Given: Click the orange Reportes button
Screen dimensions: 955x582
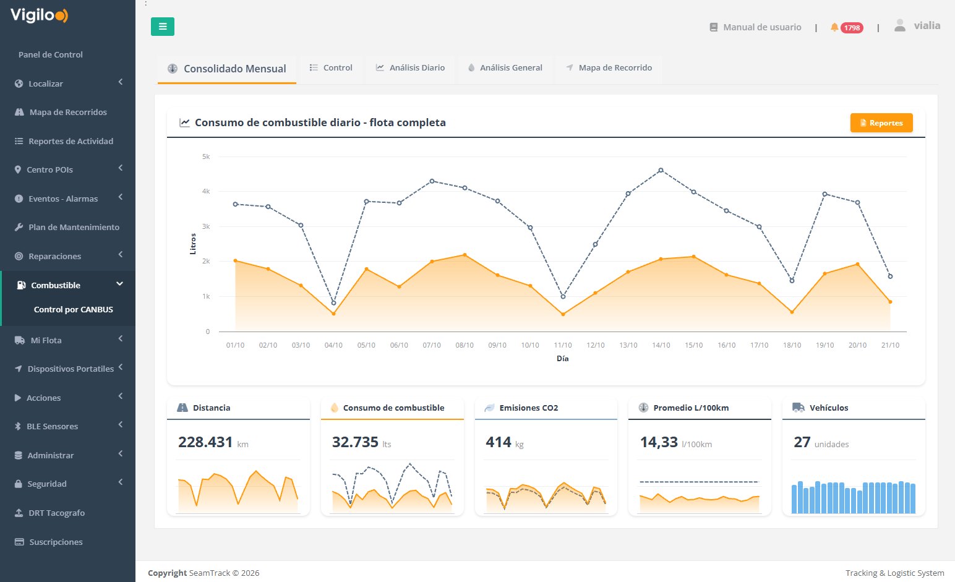Looking at the screenshot, I should point(881,123).
